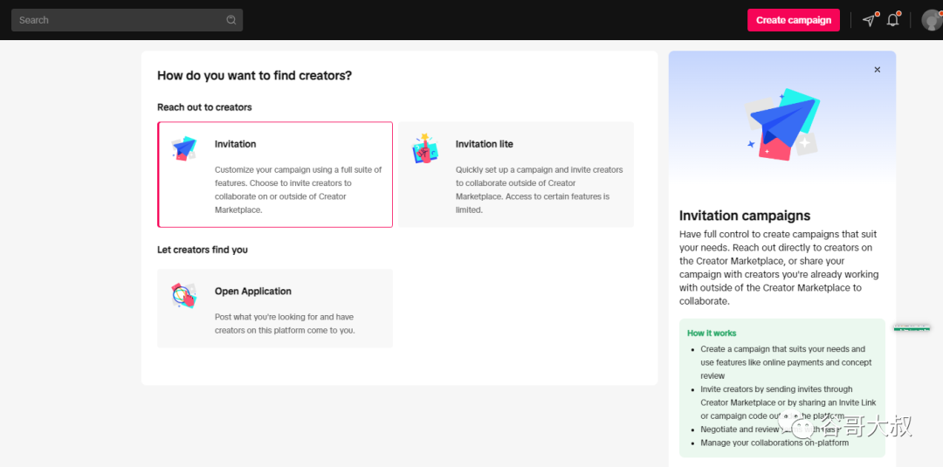Image resolution: width=943 pixels, height=467 pixels.
Task: Choose the Invitation lite card
Action: (x=516, y=175)
